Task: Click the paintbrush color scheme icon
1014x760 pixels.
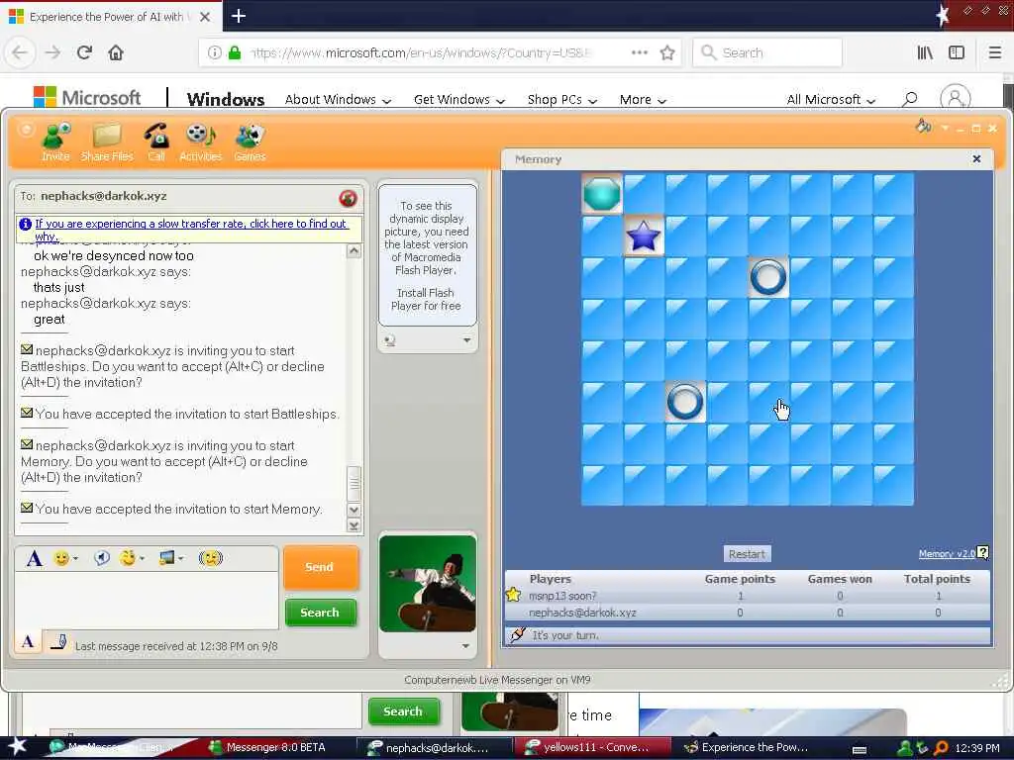Action: point(923,126)
